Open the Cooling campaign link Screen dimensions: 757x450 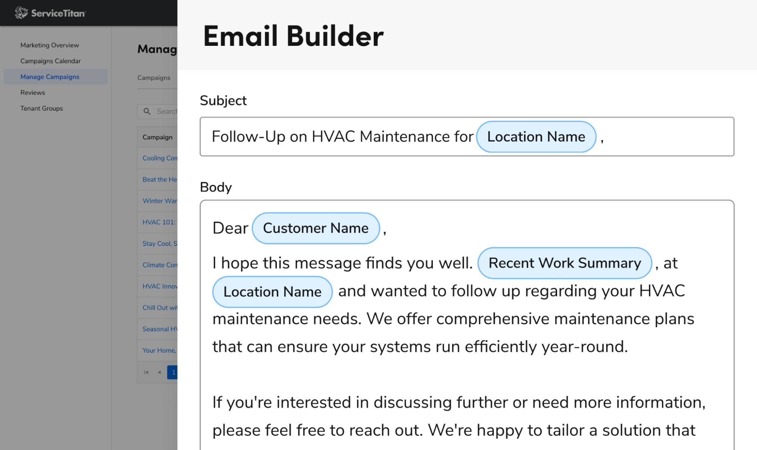pyautogui.click(x=159, y=158)
